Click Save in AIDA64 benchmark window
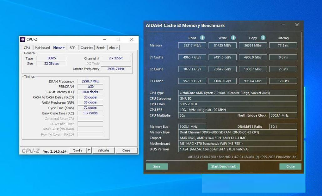Image resolution: width=322 pixels, height=196 pixels. [x=157, y=166]
